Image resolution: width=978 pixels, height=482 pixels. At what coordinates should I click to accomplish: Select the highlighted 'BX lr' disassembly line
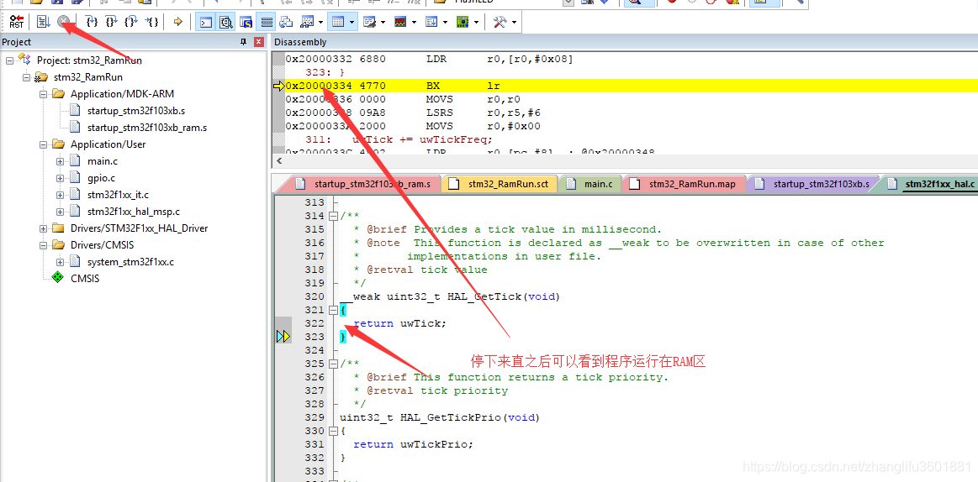pos(626,86)
